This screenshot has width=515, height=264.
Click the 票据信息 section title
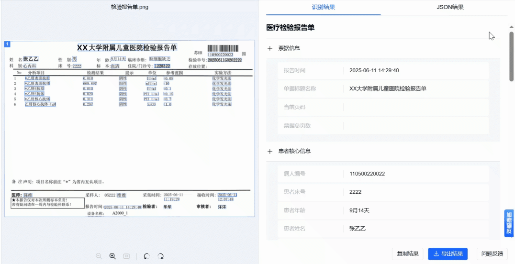(289, 48)
